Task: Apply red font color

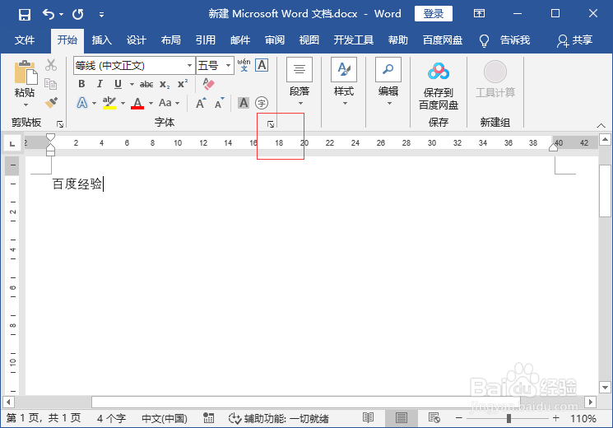Action: point(137,103)
